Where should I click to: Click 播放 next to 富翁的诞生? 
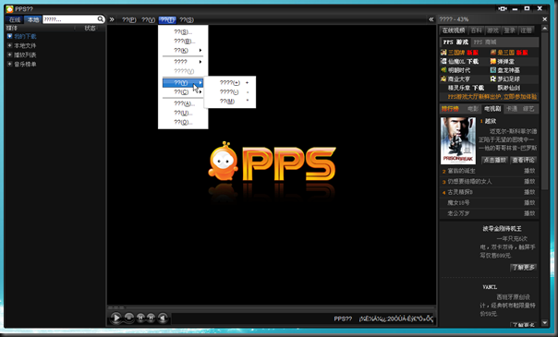click(x=529, y=171)
